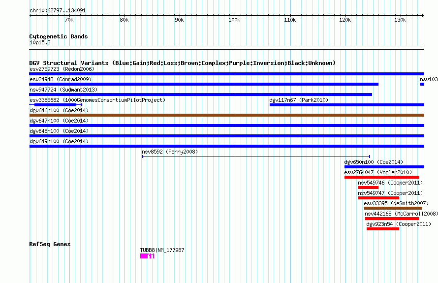This screenshot has width=438, height=283.
Task: Click the truncated nsv103 label
Action: (429, 79)
